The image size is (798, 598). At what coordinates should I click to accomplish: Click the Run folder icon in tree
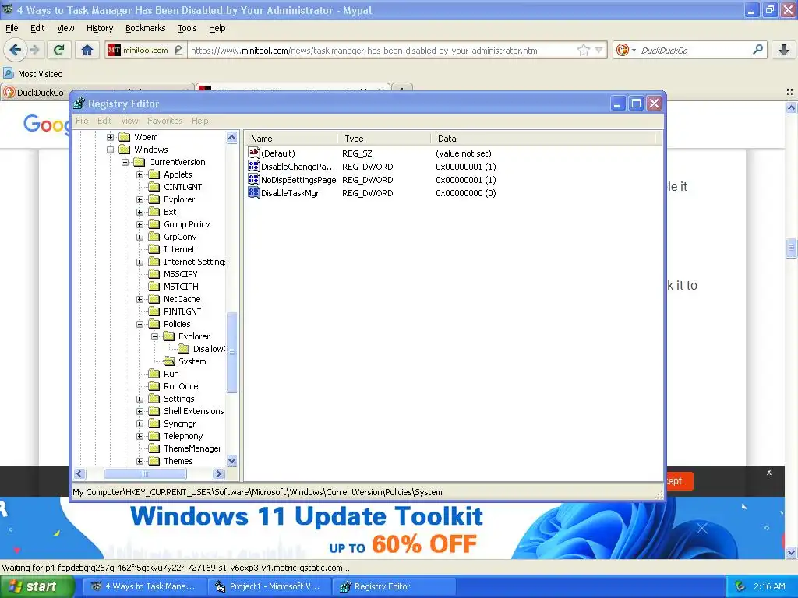[x=154, y=374]
